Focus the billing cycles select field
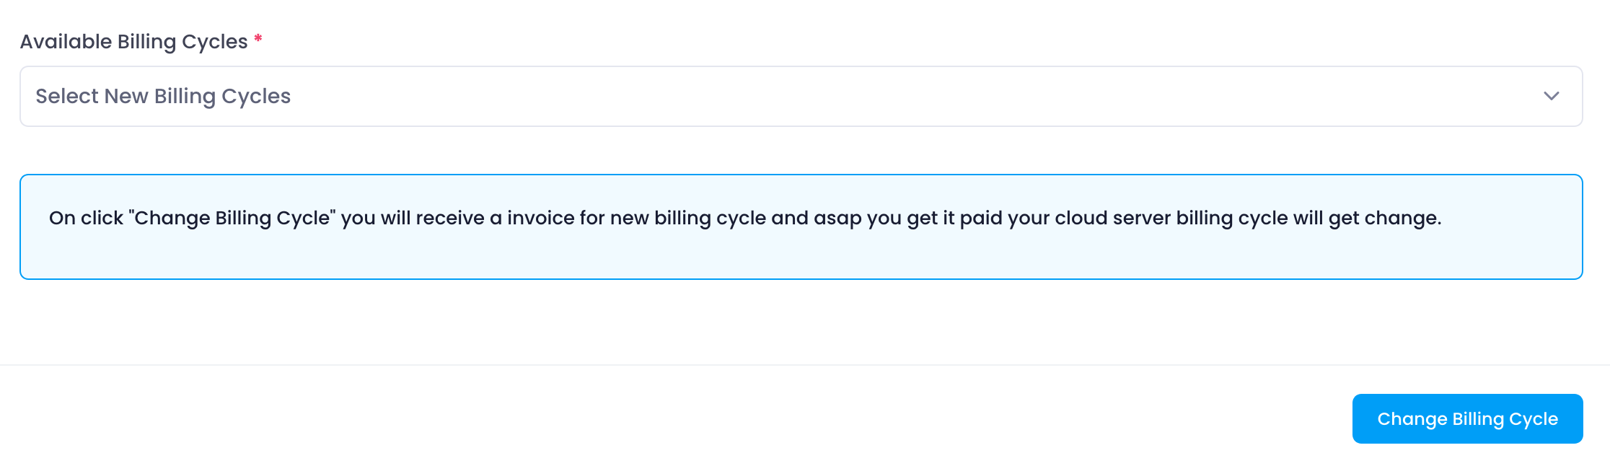The image size is (1610, 466). (801, 97)
